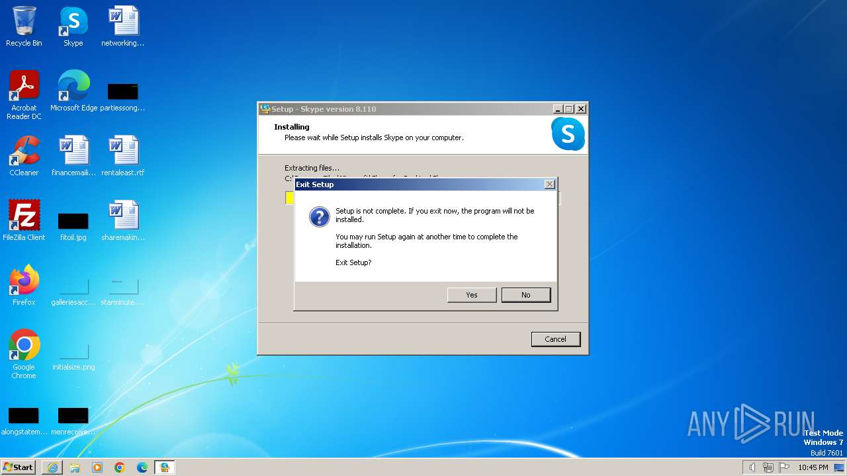Open the FileZilla Client shortcut
This screenshot has height=476, width=847.
(x=24, y=221)
